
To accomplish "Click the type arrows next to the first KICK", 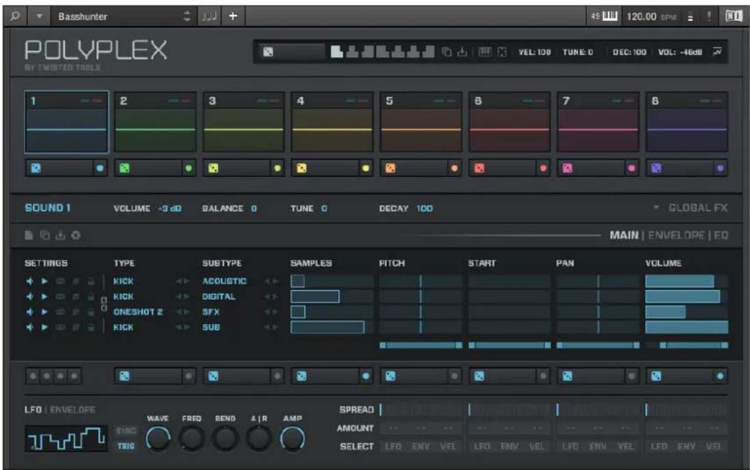I will (183, 281).
